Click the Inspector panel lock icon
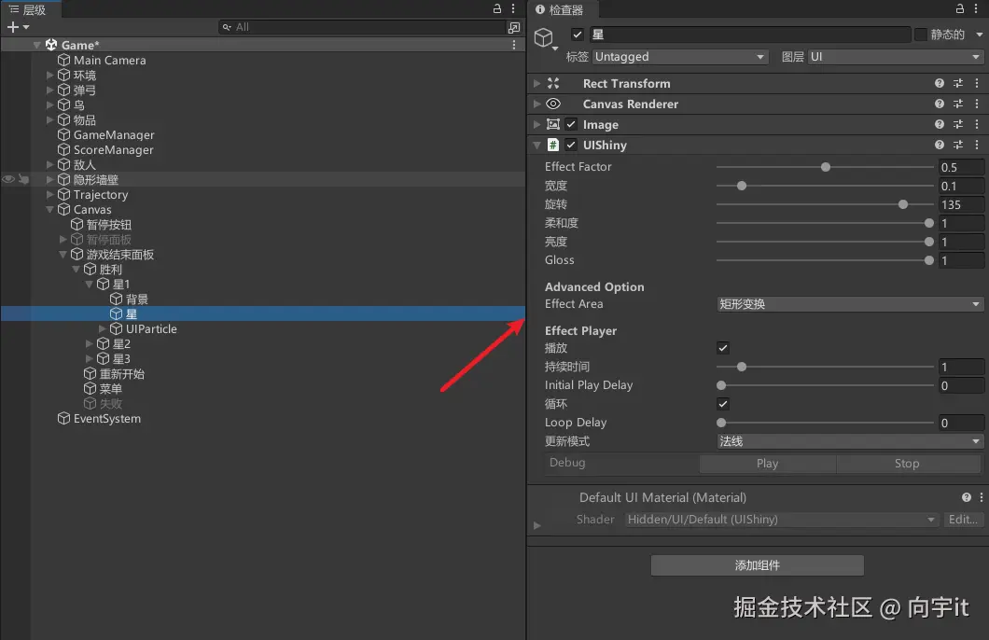The height and width of the screenshot is (640, 989). 960,8
